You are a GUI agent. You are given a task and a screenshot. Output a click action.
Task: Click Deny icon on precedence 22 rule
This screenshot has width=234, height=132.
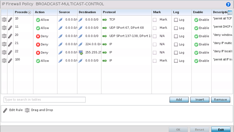coord(38,53)
